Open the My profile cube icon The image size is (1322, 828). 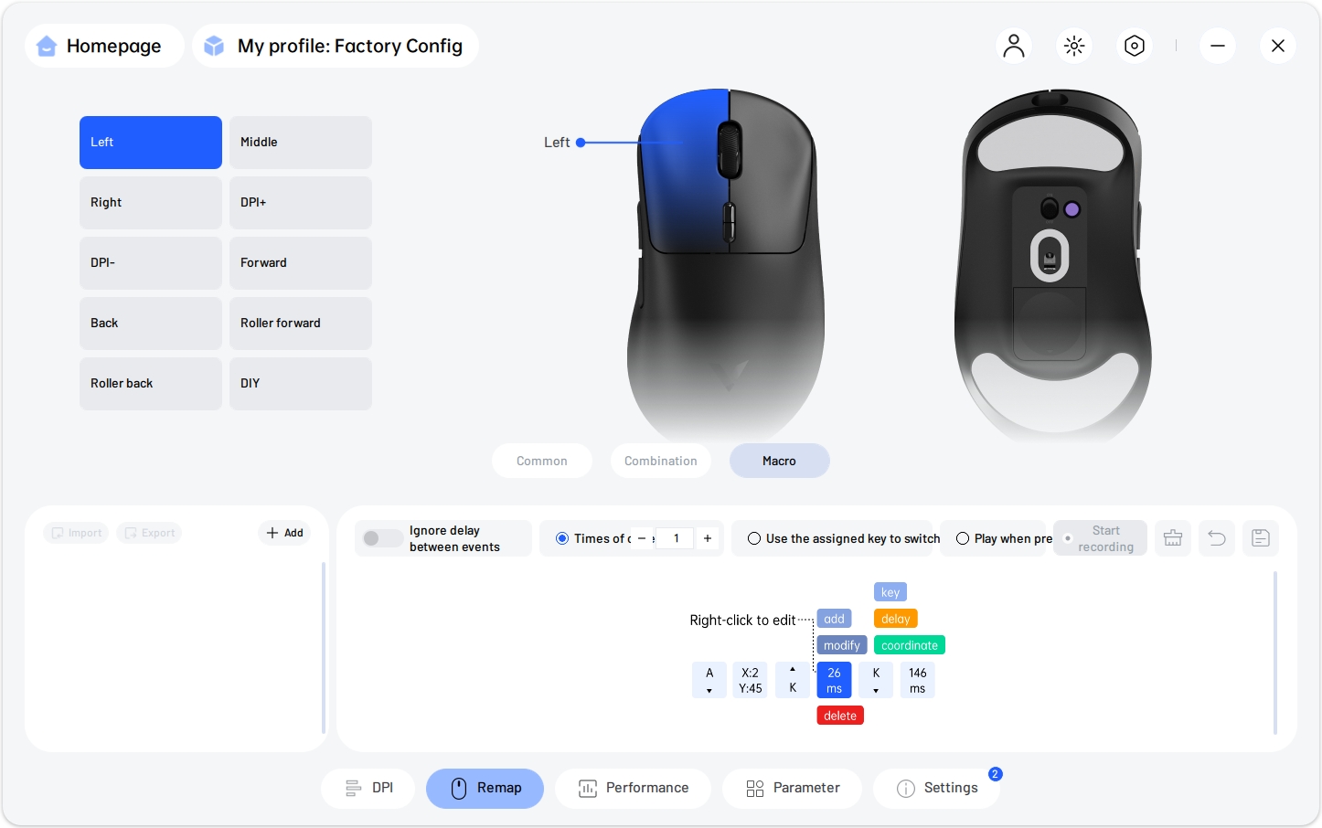tap(214, 46)
